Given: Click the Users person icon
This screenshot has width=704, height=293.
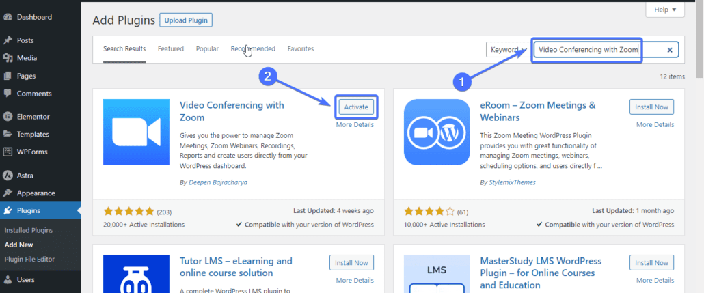Looking at the screenshot, I should pos(8,279).
